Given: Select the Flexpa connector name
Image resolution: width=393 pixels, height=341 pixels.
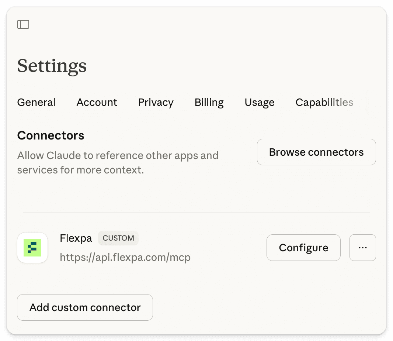Looking at the screenshot, I should pyautogui.click(x=76, y=238).
